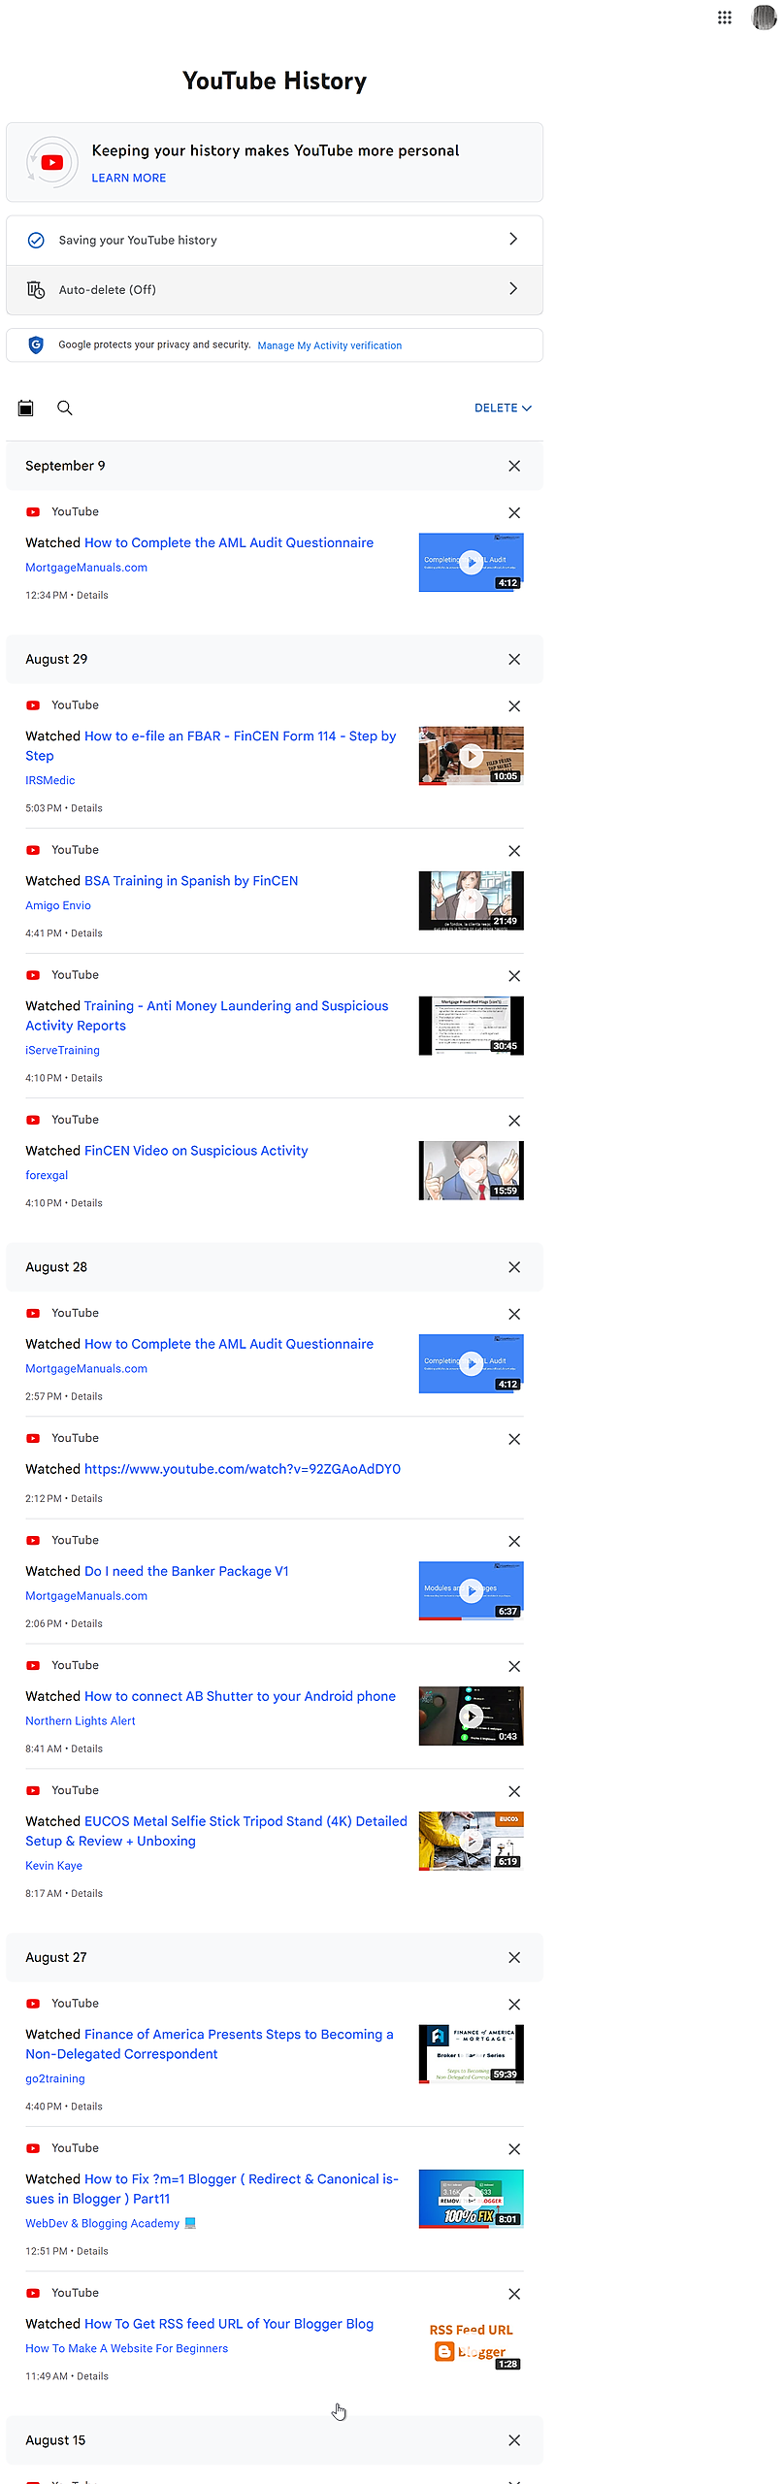The height and width of the screenshot is (2484, 784).
Task: Visit IRSMedic channel link
Action: pos(50,780)
